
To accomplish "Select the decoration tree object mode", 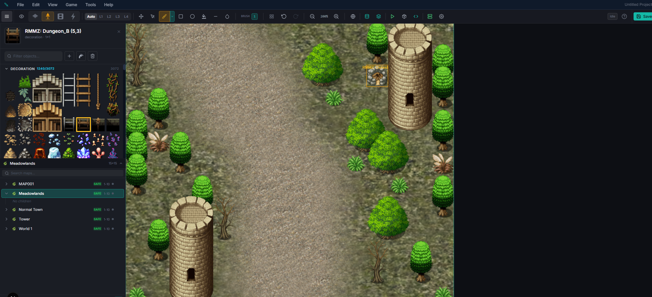I will point(48,16).
